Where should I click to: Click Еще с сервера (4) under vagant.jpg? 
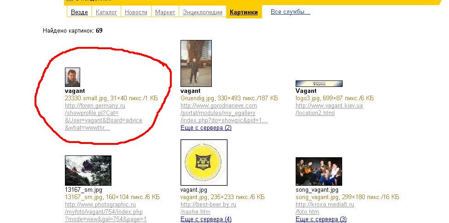206,219
